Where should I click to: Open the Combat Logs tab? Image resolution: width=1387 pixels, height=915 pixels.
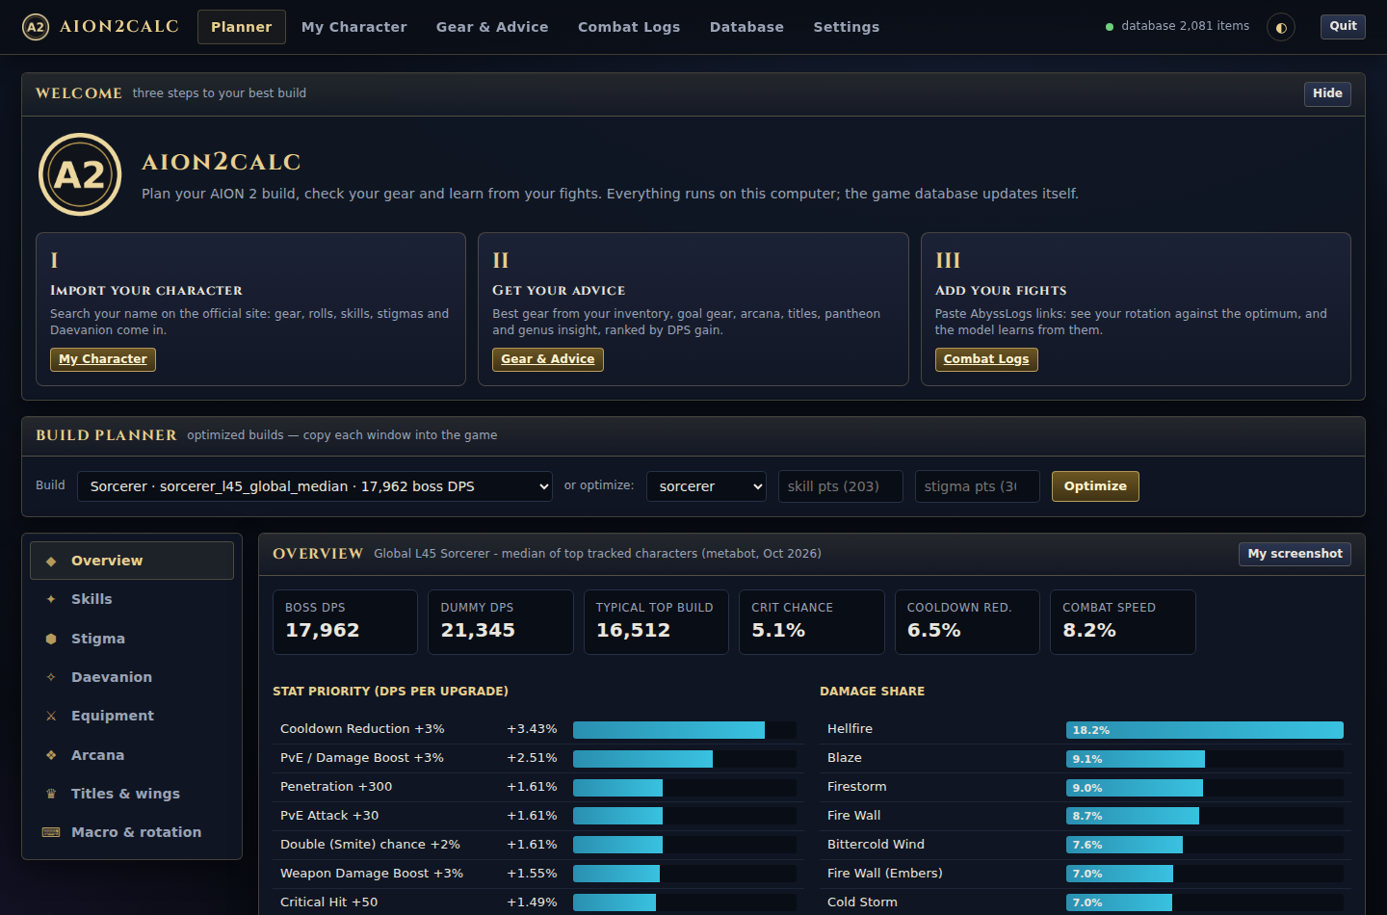[629, 27]
